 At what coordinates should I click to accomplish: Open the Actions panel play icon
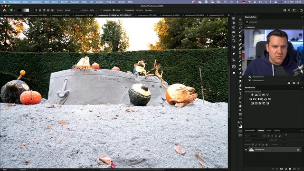click(x=234, y=54)
